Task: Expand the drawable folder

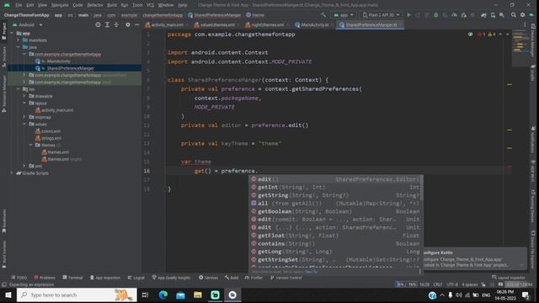Action: [24, 96]
